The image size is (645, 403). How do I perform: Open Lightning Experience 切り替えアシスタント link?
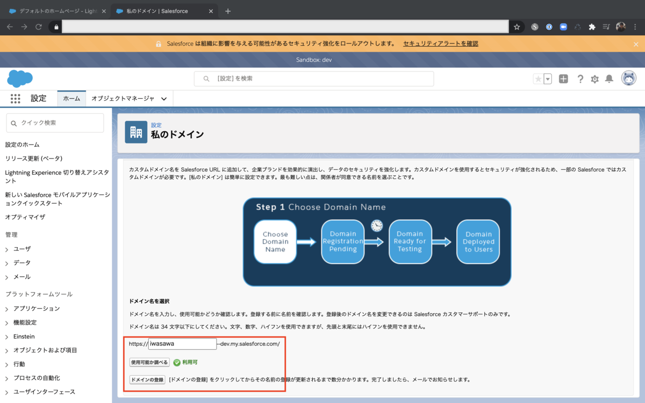click(57, 177)
